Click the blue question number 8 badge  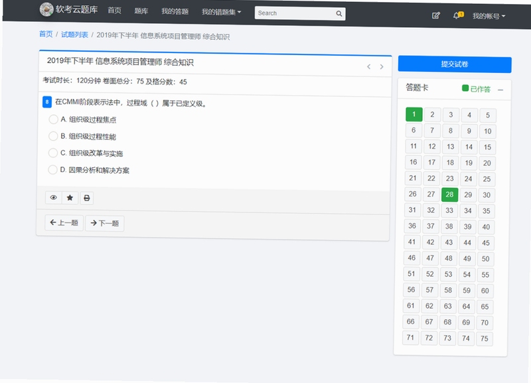click(47, 102)
